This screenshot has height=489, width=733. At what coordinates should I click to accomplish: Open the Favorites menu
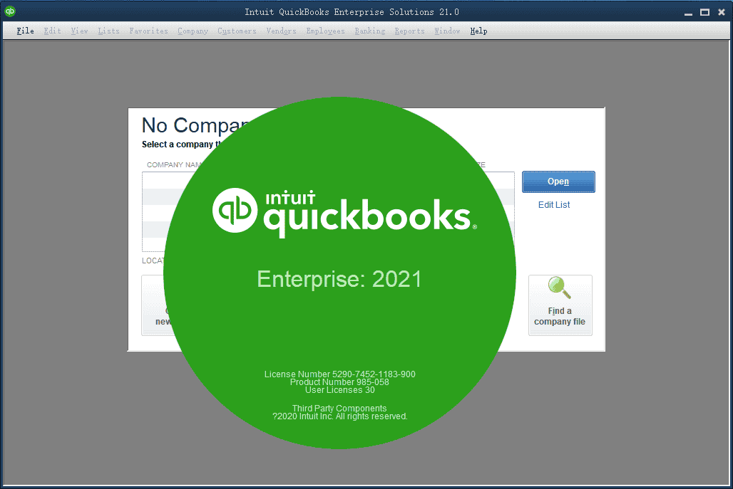tap(148, 31)
